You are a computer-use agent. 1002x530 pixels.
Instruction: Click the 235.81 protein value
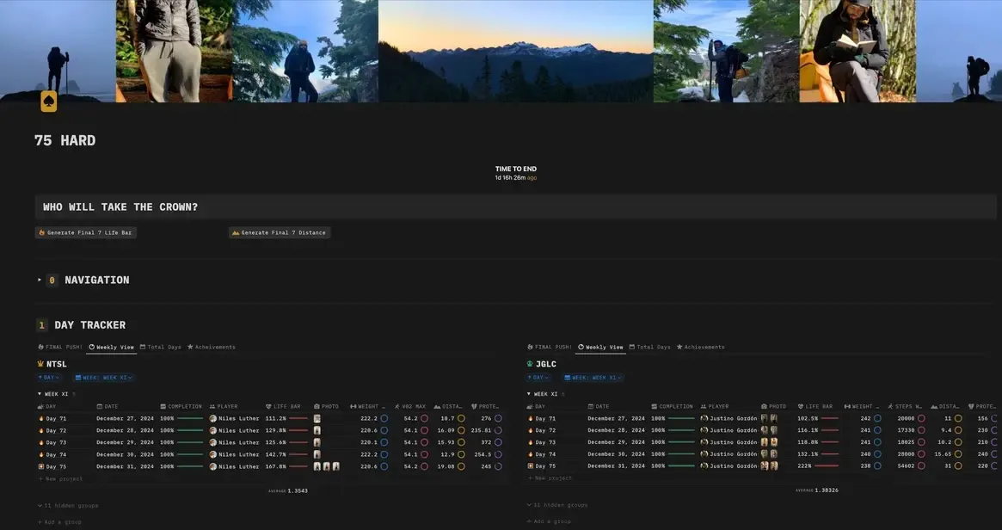click(x=481, y=431)
